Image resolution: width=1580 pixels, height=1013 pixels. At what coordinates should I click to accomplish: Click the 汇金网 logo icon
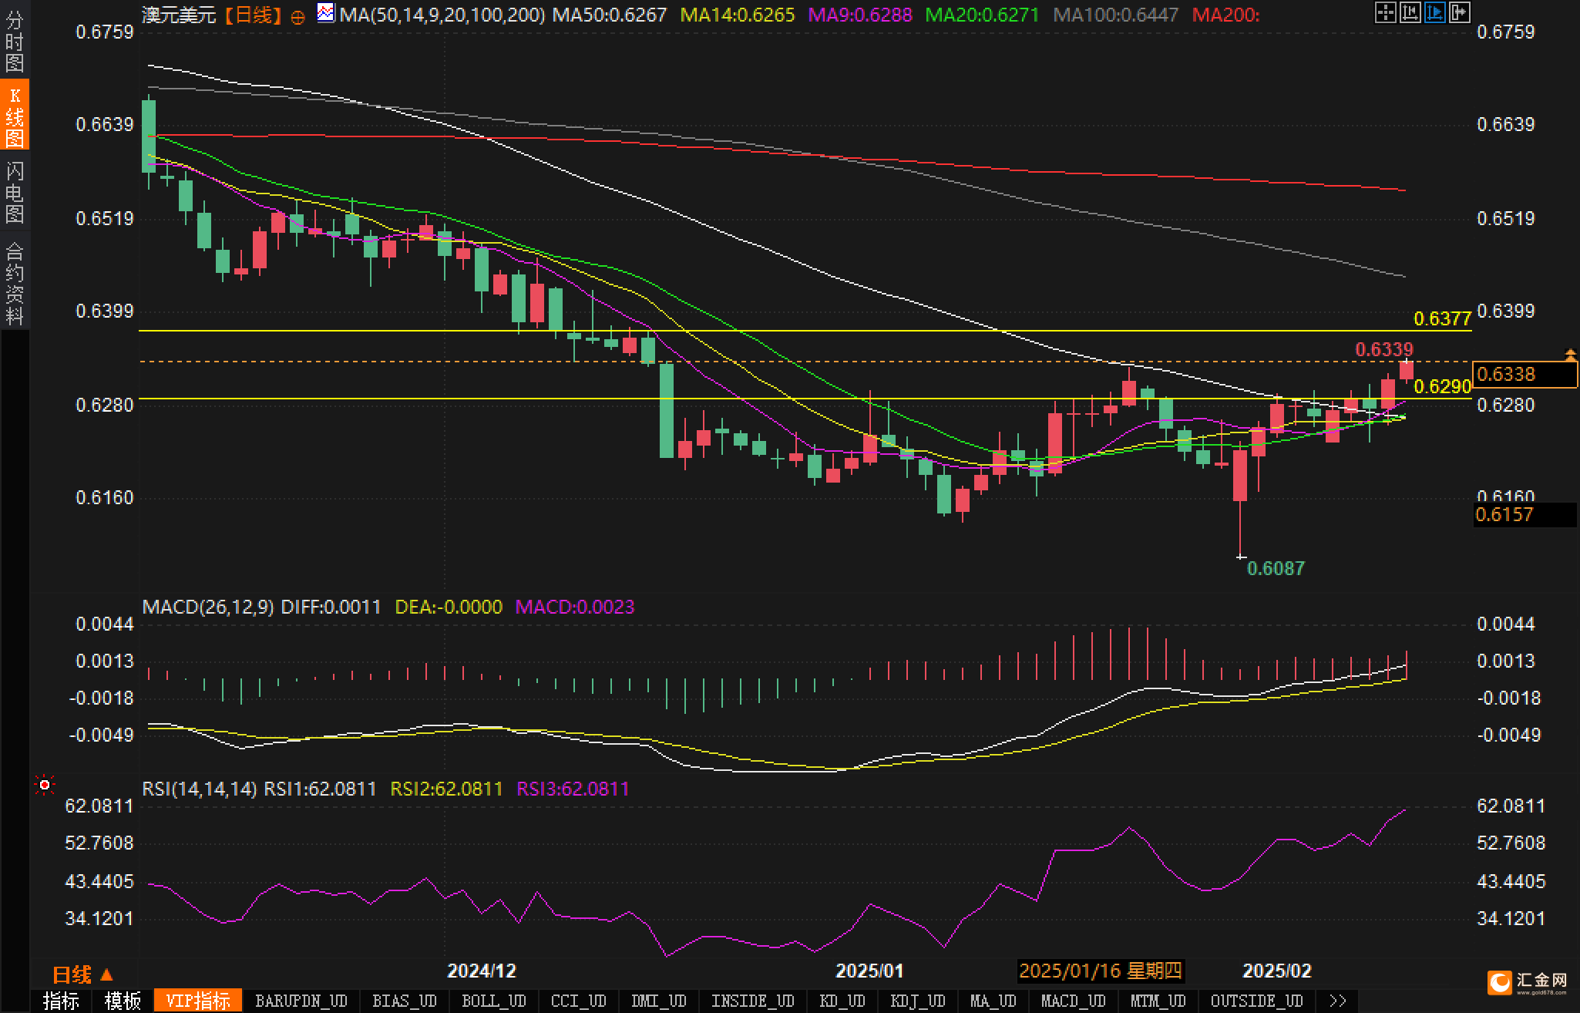coord(1499,982)
